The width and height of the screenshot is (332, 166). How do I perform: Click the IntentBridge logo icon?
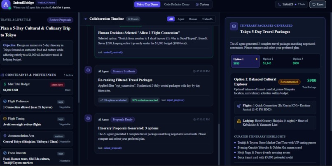tap(6, 5)
